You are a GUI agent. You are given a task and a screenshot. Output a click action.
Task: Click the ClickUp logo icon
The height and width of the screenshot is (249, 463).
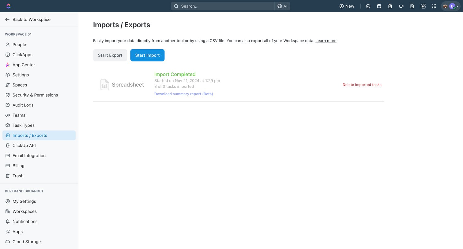pos(8,6)
